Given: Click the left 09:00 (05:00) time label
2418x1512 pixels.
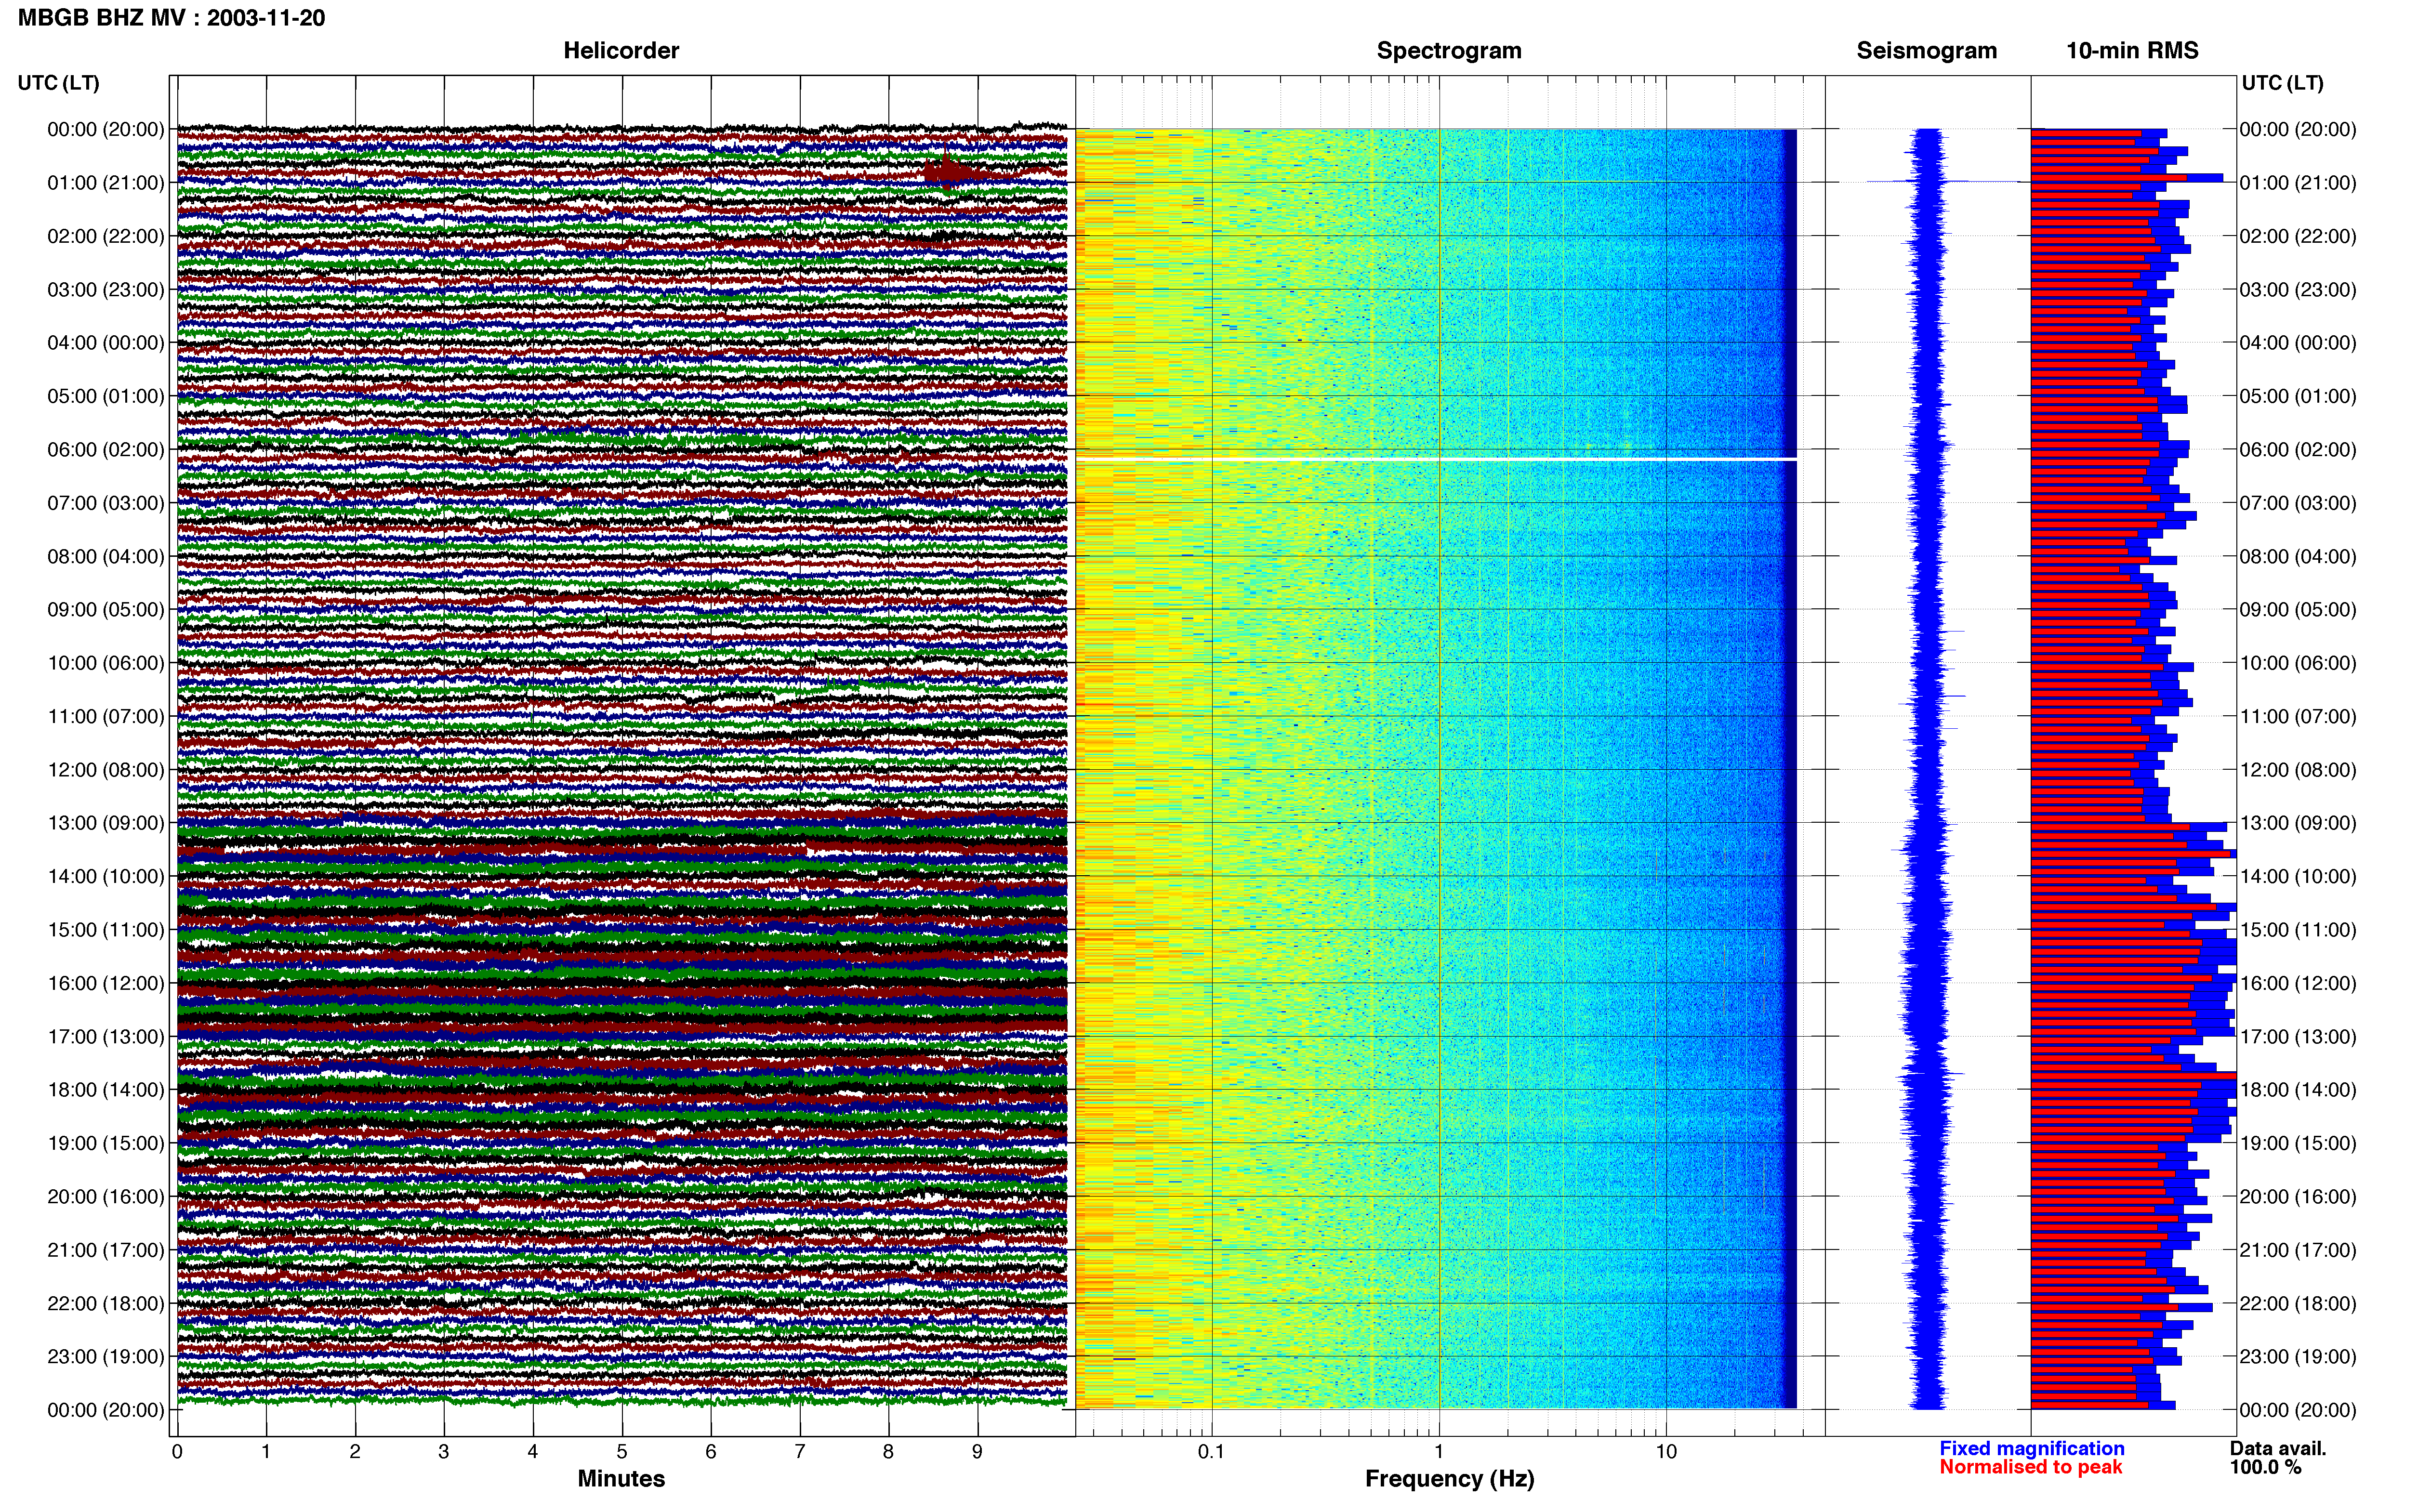Looking at the screenshot, I should (x=106, y=610).
